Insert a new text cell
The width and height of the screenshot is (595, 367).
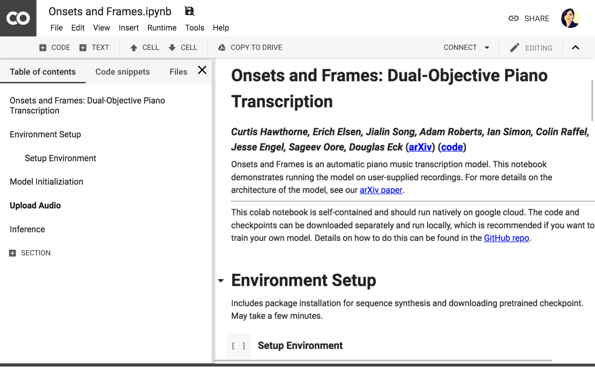[x=94, y=48]
